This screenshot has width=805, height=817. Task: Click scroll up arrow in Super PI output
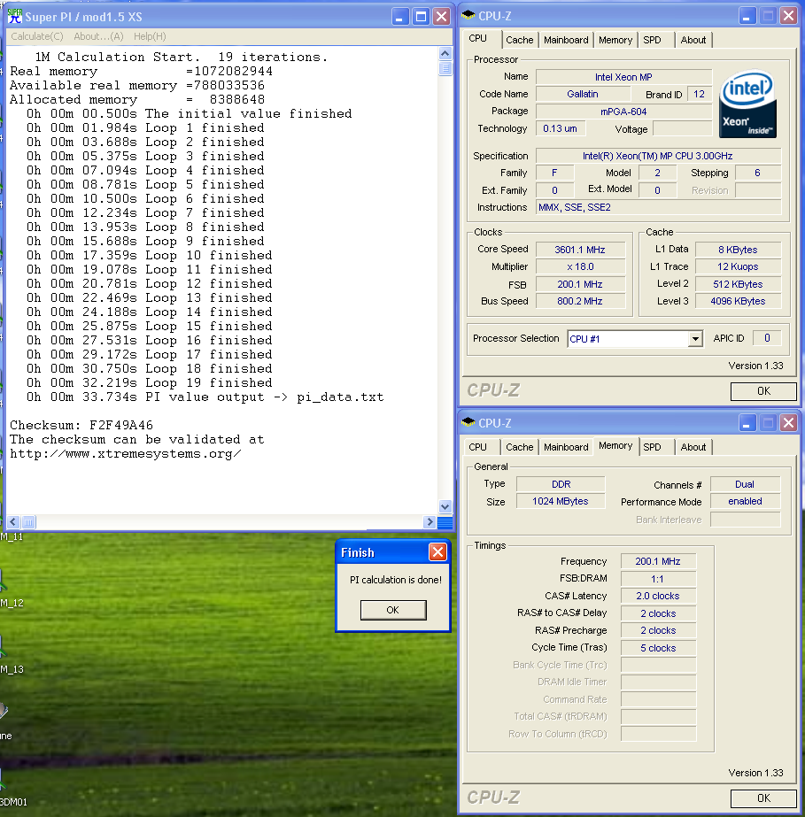[445, 54]
